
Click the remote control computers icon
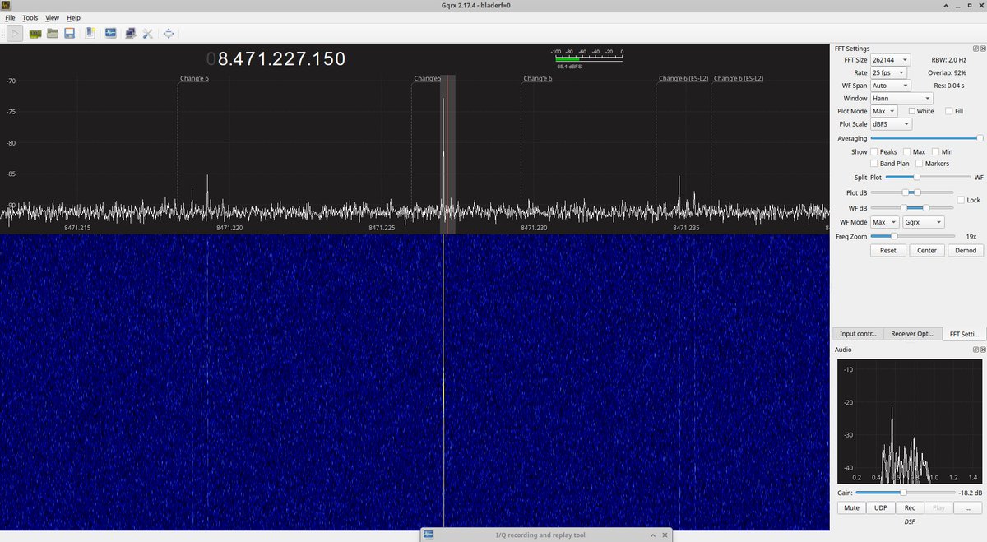[x=131, y=34]
